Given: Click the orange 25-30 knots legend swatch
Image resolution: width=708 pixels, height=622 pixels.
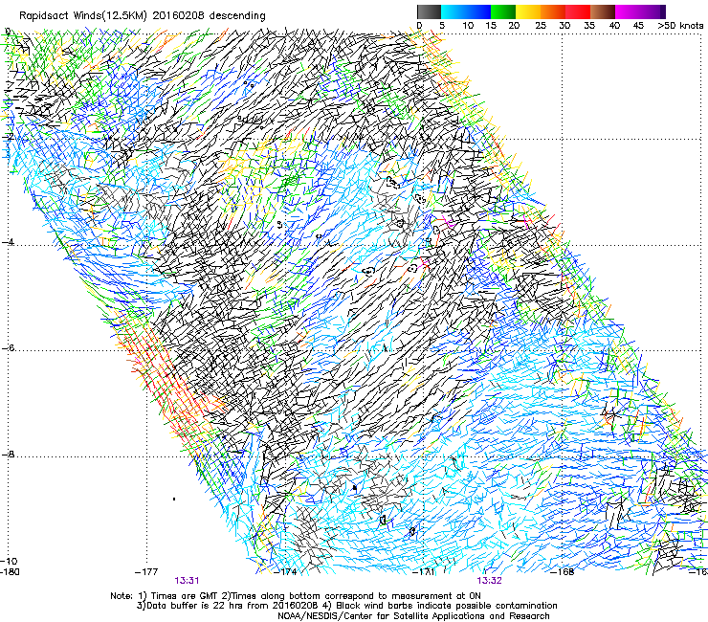Looking at the screenshot, I should 553,11.
